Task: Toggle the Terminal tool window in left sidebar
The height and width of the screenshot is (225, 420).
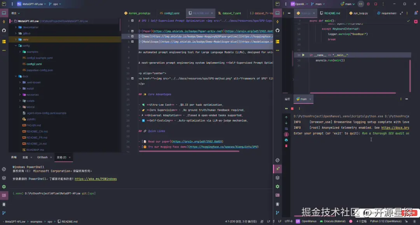Action: 4,195
